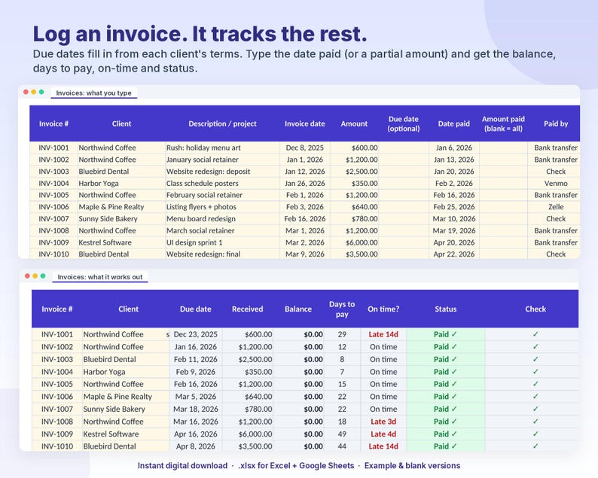This screenshot has width=598, height=478.
Task: Select the 'Invoices: what you type' tab
Action: [x=94, y=93]
